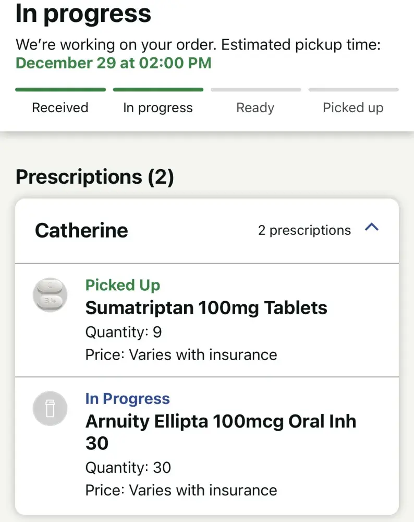Image resolution: width=414 pixels, height=522 pixels.
Task: Collapse Catherine's prescriptions with the chevron
Action: tap(371, 228)
